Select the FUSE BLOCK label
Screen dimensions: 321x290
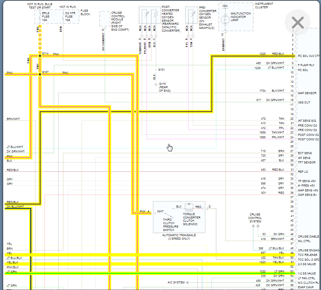coord(85,12)
